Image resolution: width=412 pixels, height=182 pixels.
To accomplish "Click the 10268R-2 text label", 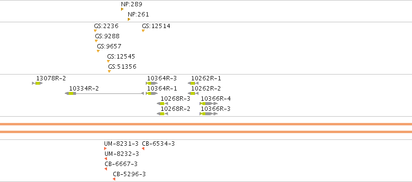I will [175, 109].
